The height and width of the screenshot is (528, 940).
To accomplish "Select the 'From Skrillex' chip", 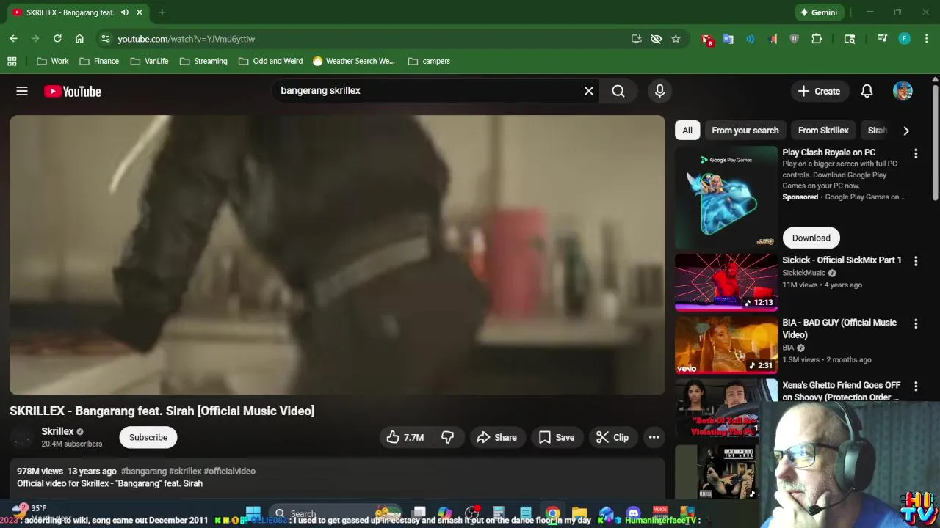I will (x=823, y=131).
